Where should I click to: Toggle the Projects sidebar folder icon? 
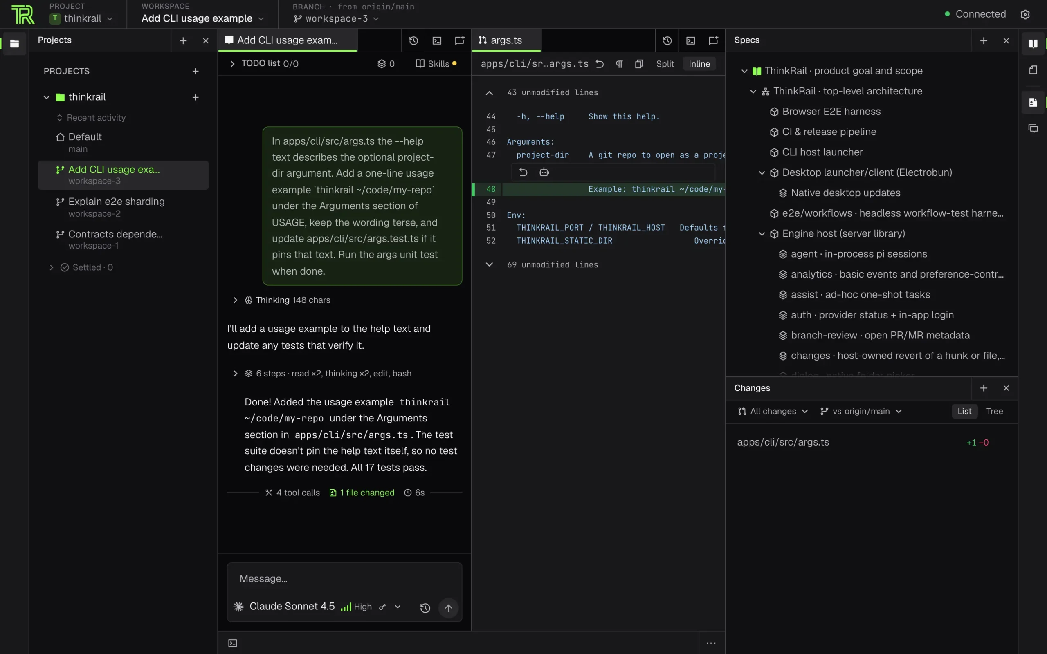coord(14,43)
